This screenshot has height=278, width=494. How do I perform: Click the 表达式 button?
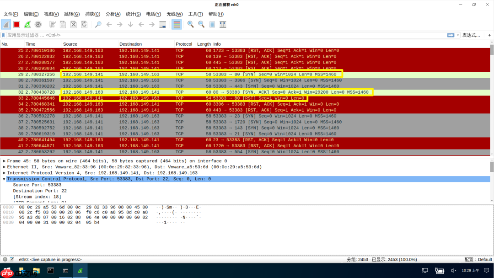coord(472,35)
